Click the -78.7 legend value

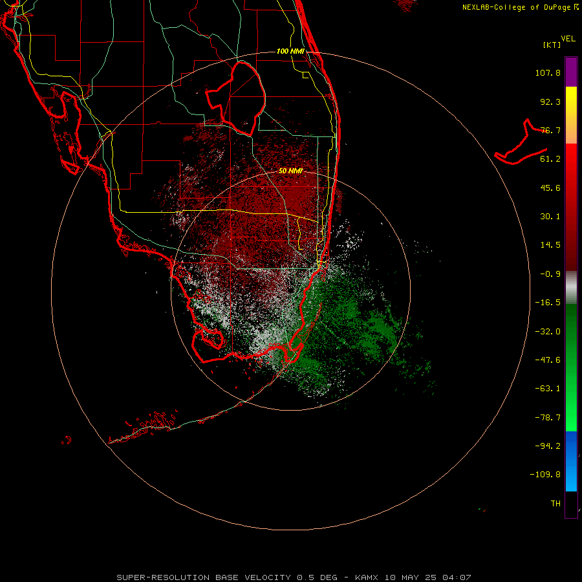click(548, 418)
